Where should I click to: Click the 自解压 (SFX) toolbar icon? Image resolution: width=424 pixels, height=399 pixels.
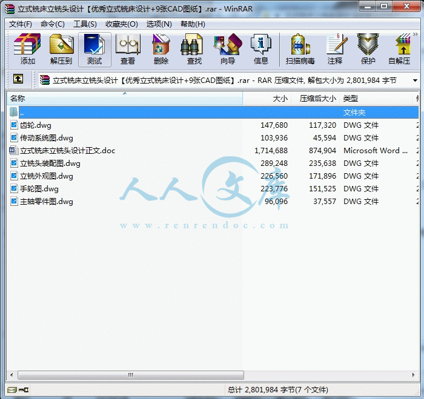click(400, 49)
